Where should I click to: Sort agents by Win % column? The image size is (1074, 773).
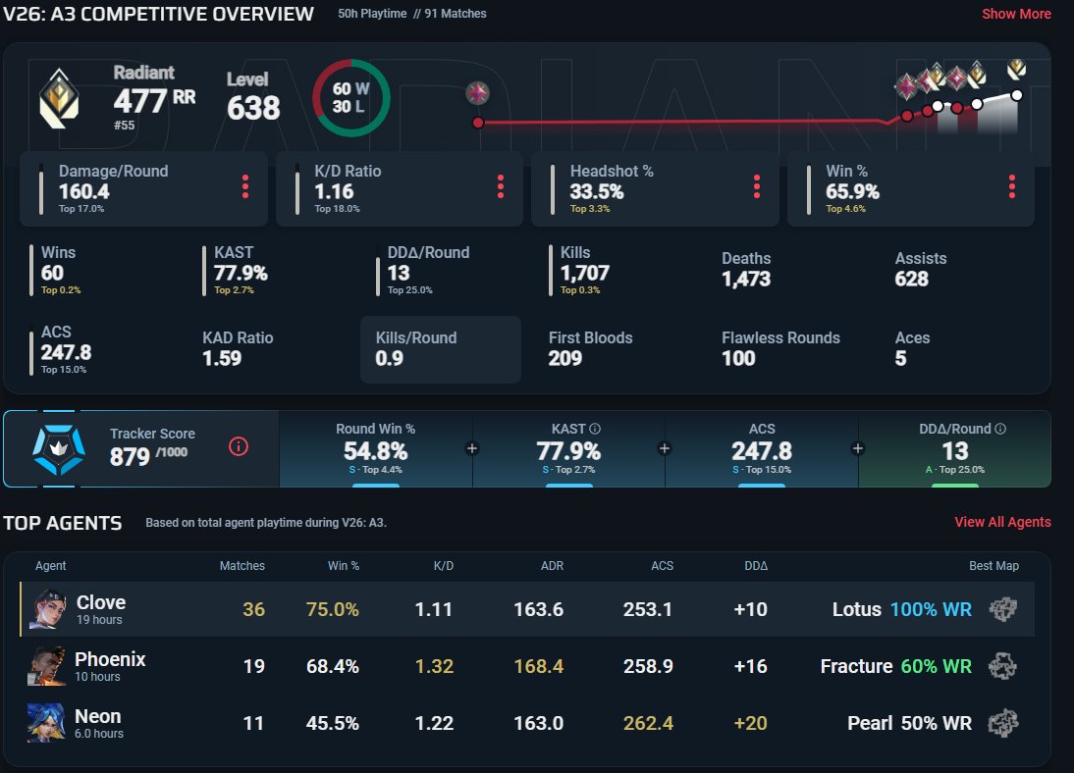click(344, 566)
